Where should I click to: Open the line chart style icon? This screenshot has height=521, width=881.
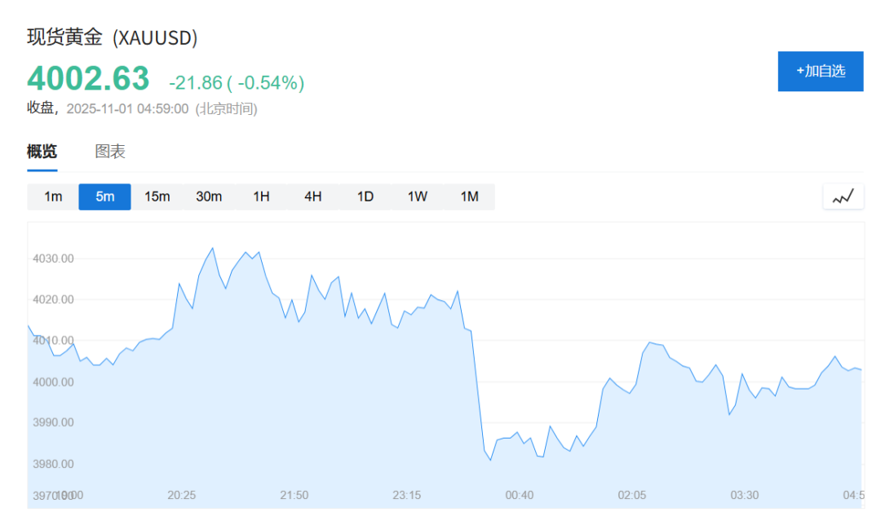[843, 196]
